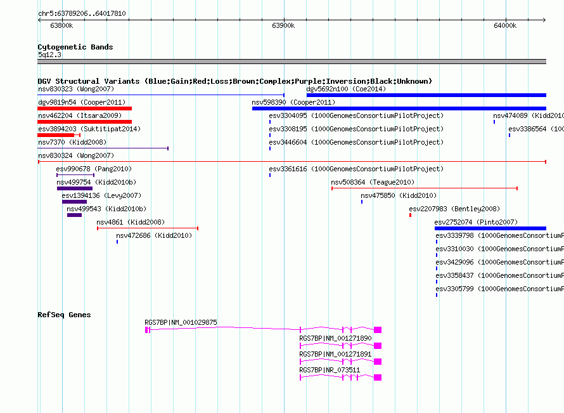The height and width of the screenshot is (413, 564).
Task: Click the esv3358437 variant label
Action: tap(499, 275)
